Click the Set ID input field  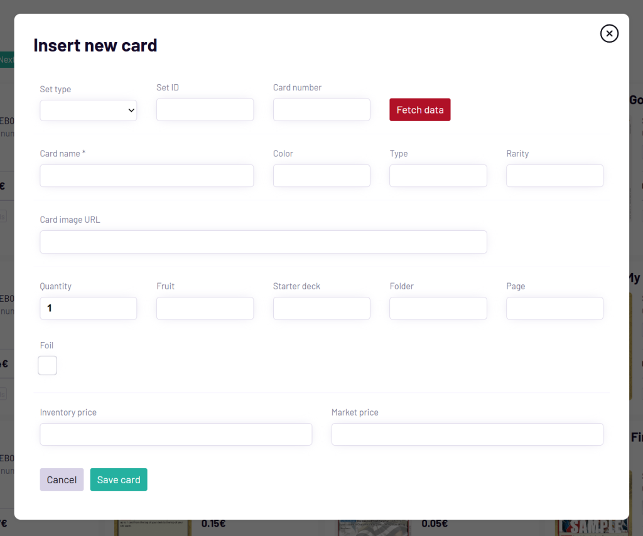pos(205,109)
